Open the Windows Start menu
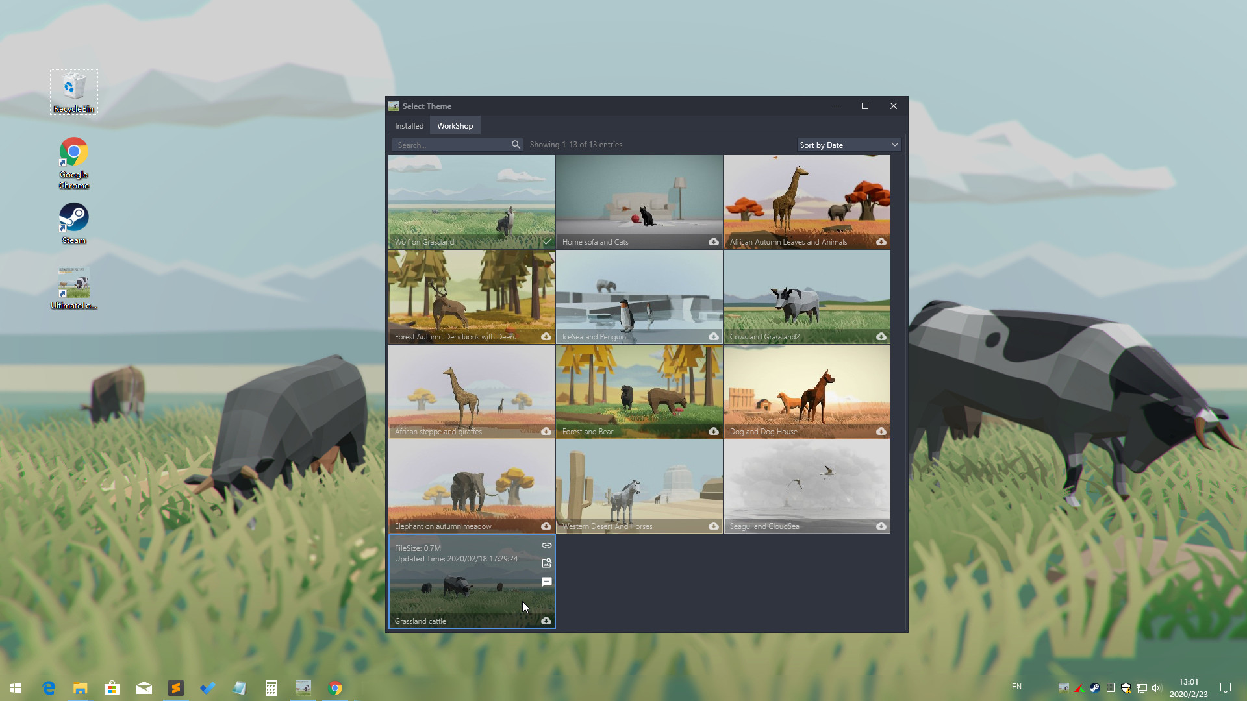Viewport: 1247px width, 701px height. [14, 687]
